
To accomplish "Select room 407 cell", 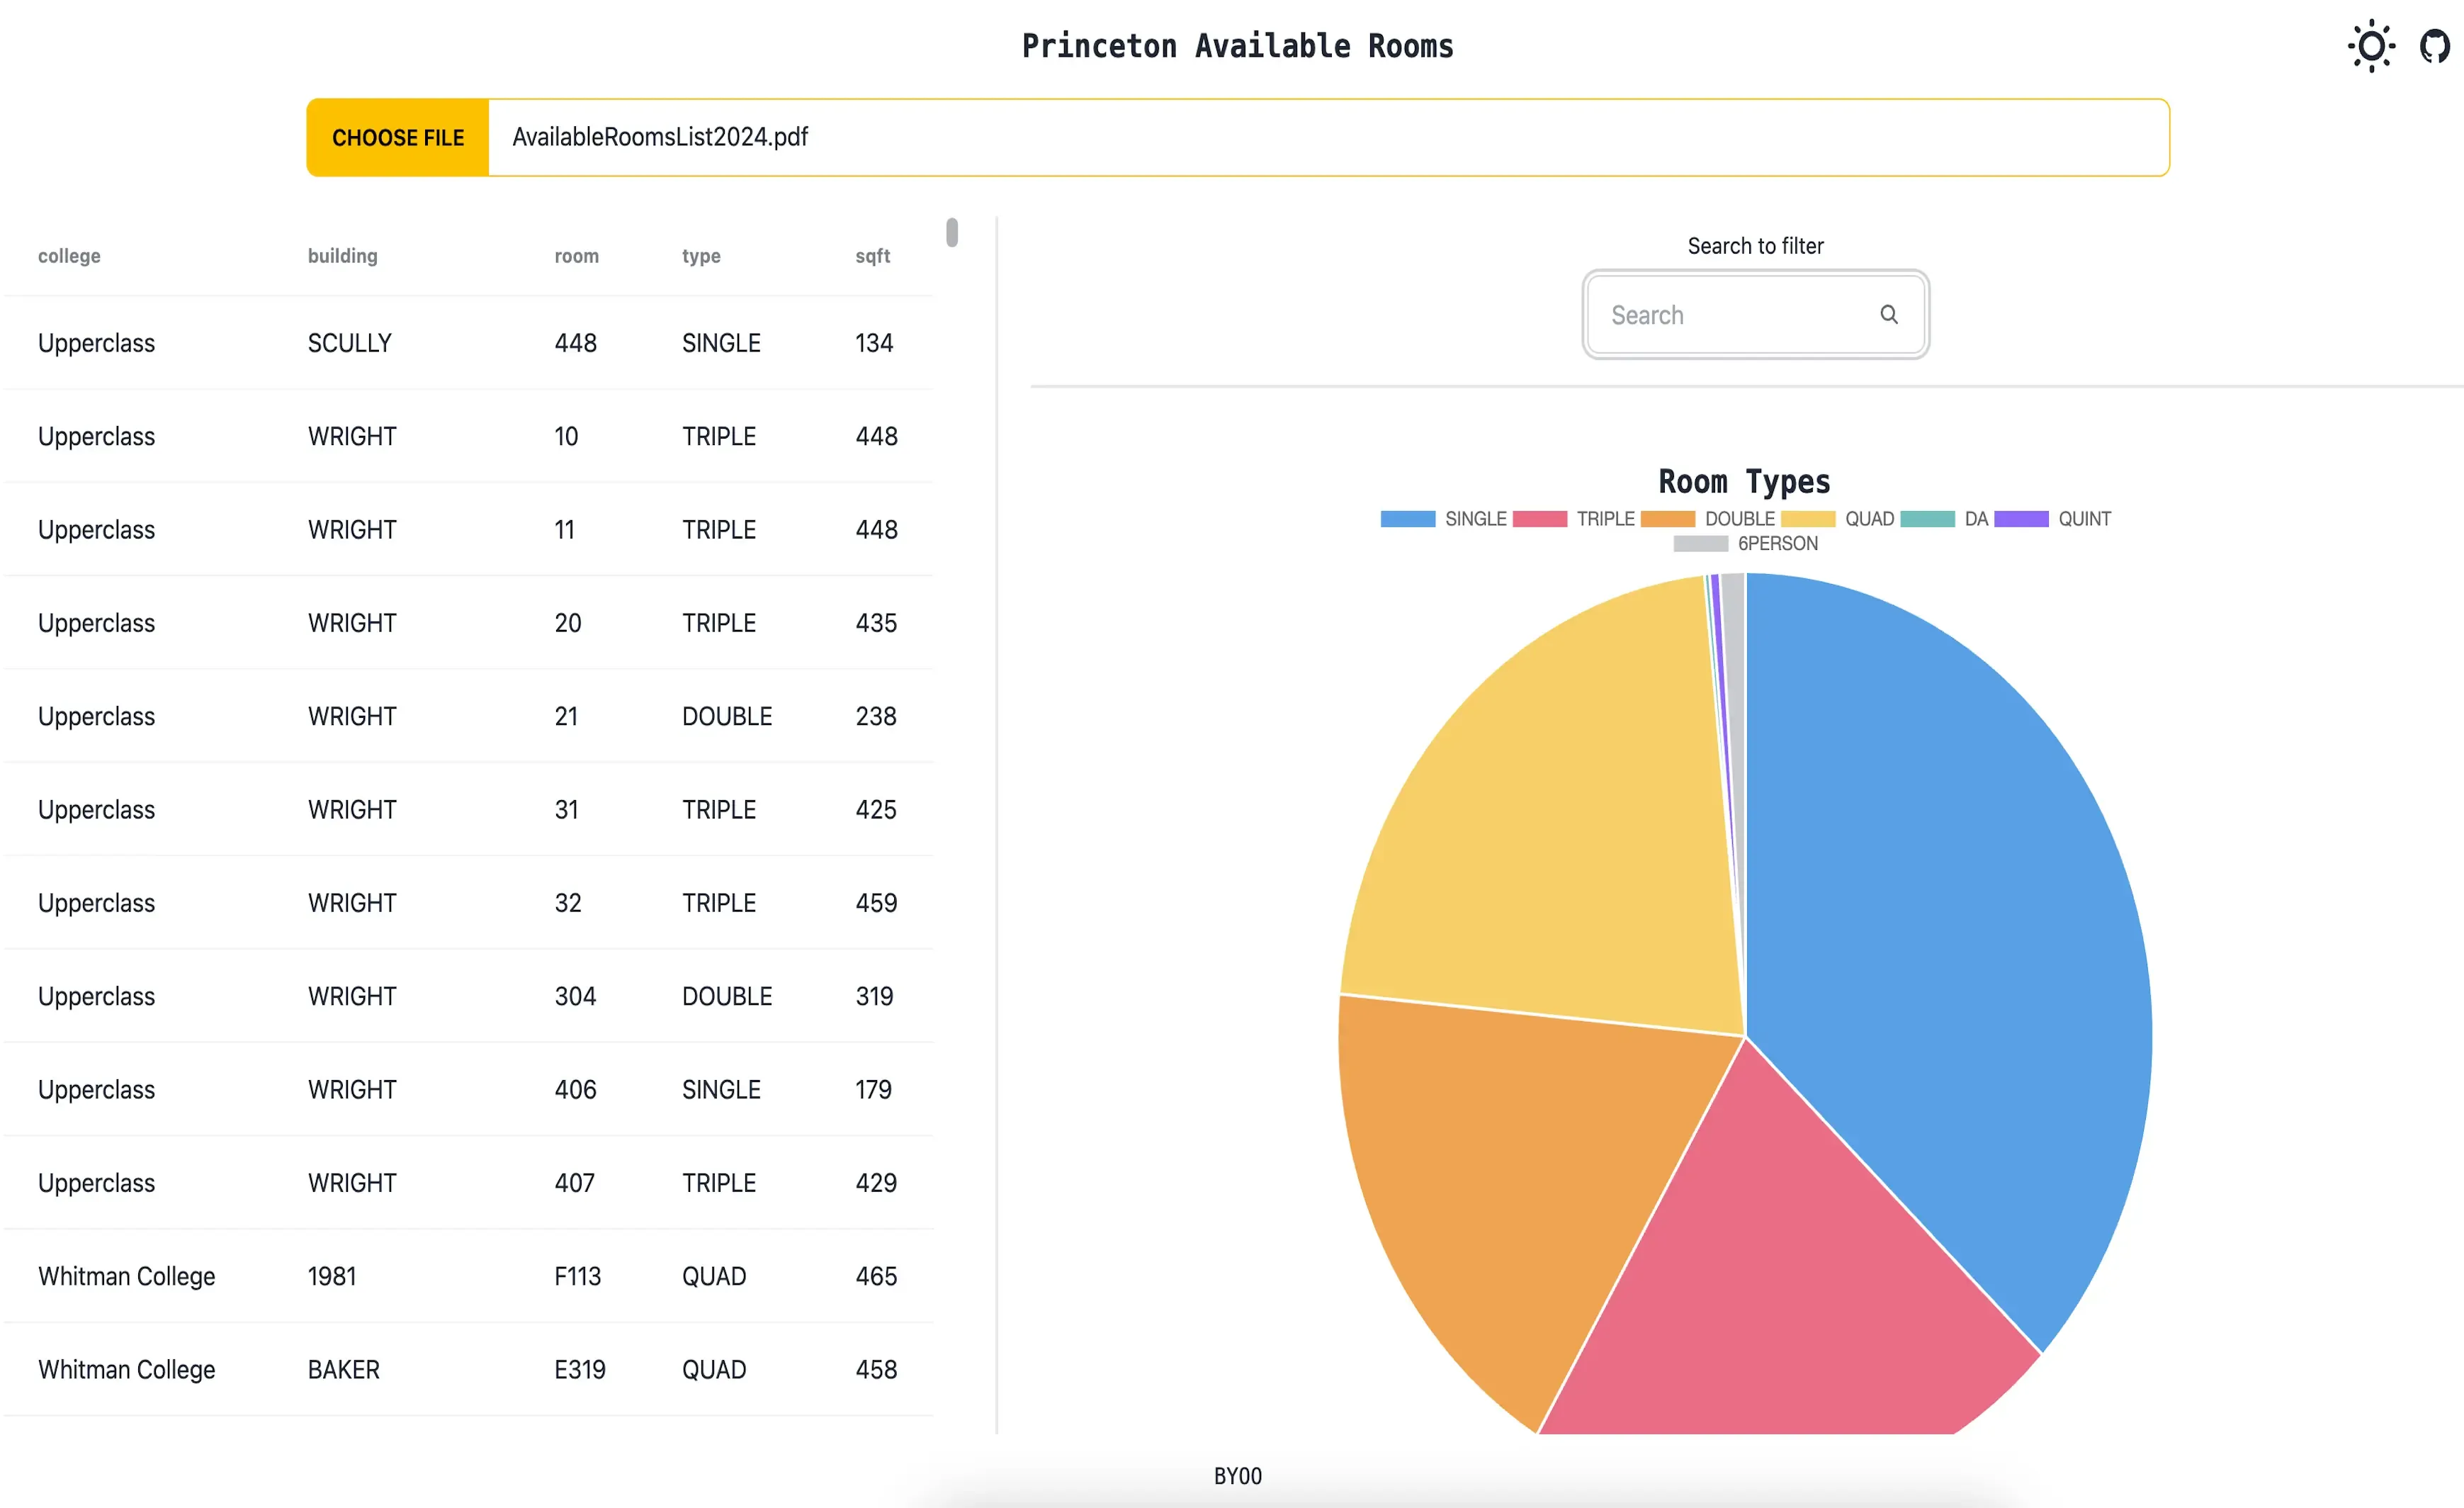I will click(x=574, y=1183).
